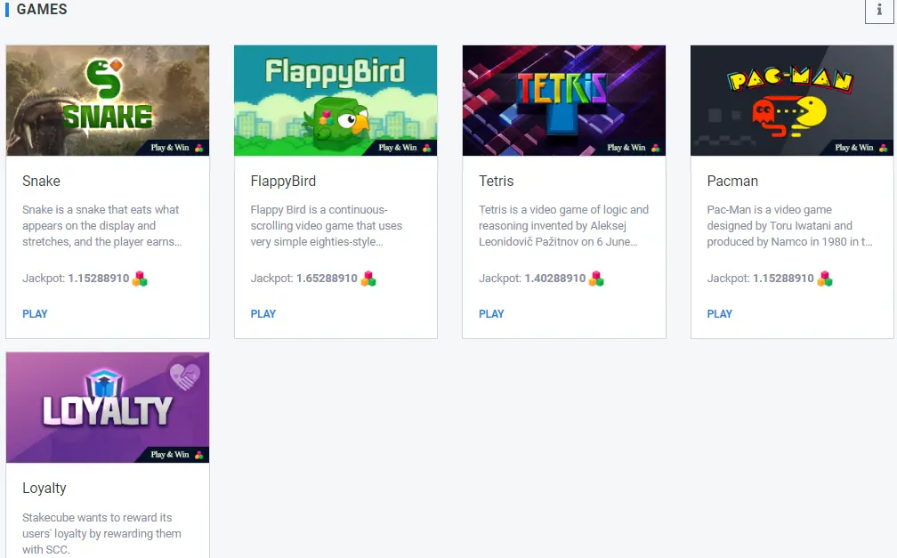897x558 pixels.
Task: Click PLAY under the Snake card
Action: (35, 313)
